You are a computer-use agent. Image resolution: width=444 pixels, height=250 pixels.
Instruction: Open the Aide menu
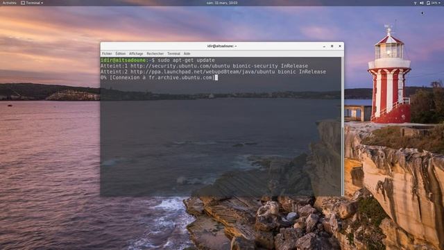tap(187, 53)
